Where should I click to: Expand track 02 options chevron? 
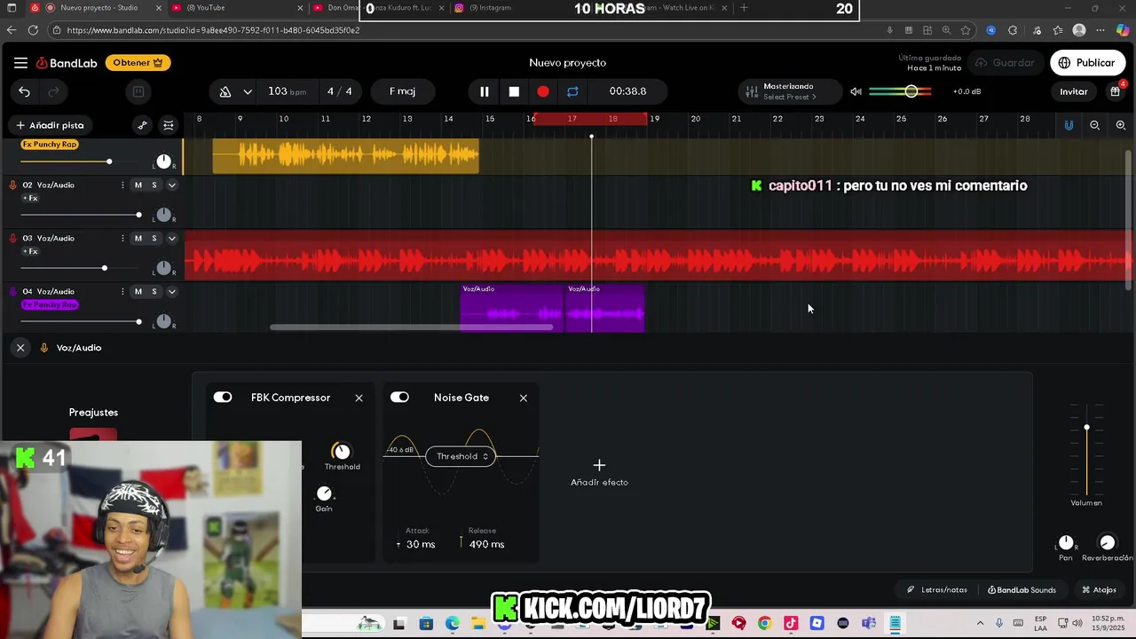tap(172, 185)
